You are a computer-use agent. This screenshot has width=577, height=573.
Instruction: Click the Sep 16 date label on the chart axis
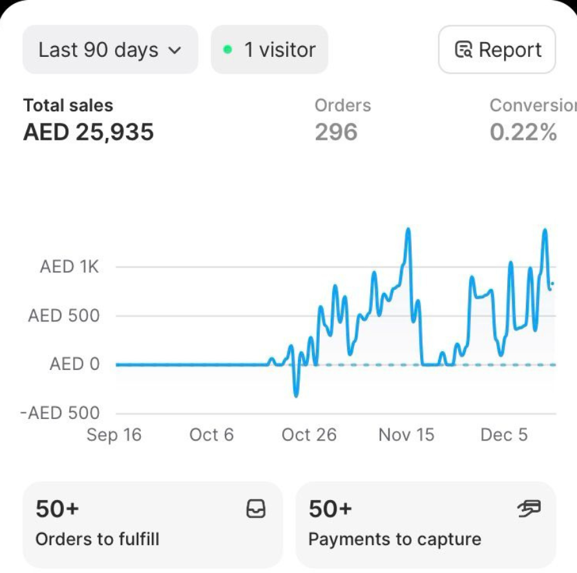(114, 435)
